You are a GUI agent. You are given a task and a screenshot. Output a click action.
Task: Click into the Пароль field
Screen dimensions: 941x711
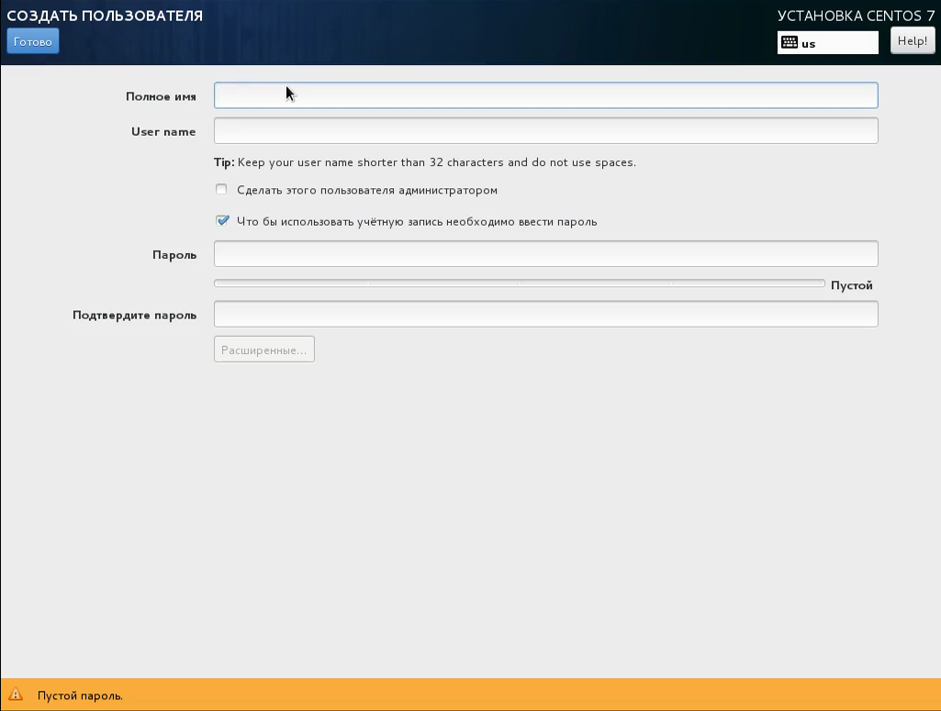point(545,254)
